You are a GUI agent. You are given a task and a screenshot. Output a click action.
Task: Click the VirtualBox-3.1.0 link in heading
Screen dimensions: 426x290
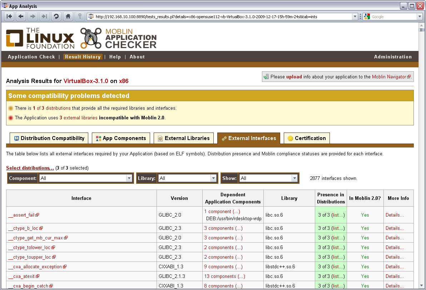(86, 81)
